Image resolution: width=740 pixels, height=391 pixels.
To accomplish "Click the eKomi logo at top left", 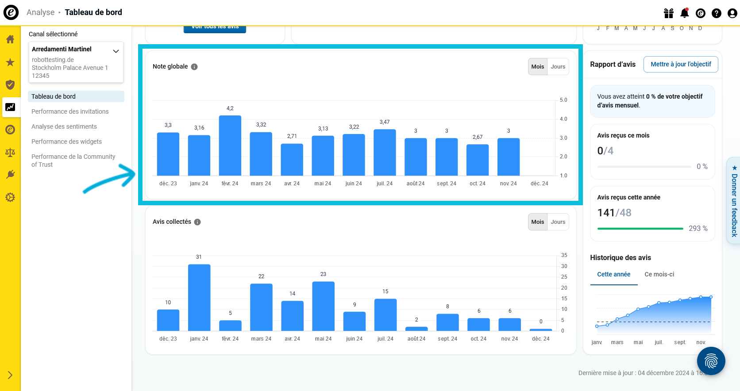I will tap(11, 12).
